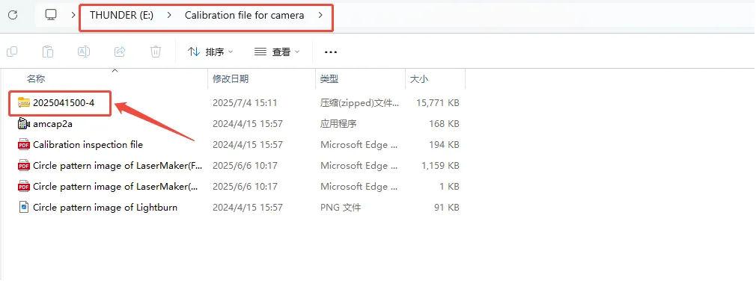Sort by 修改日期 column header

[x=231, y=78]
